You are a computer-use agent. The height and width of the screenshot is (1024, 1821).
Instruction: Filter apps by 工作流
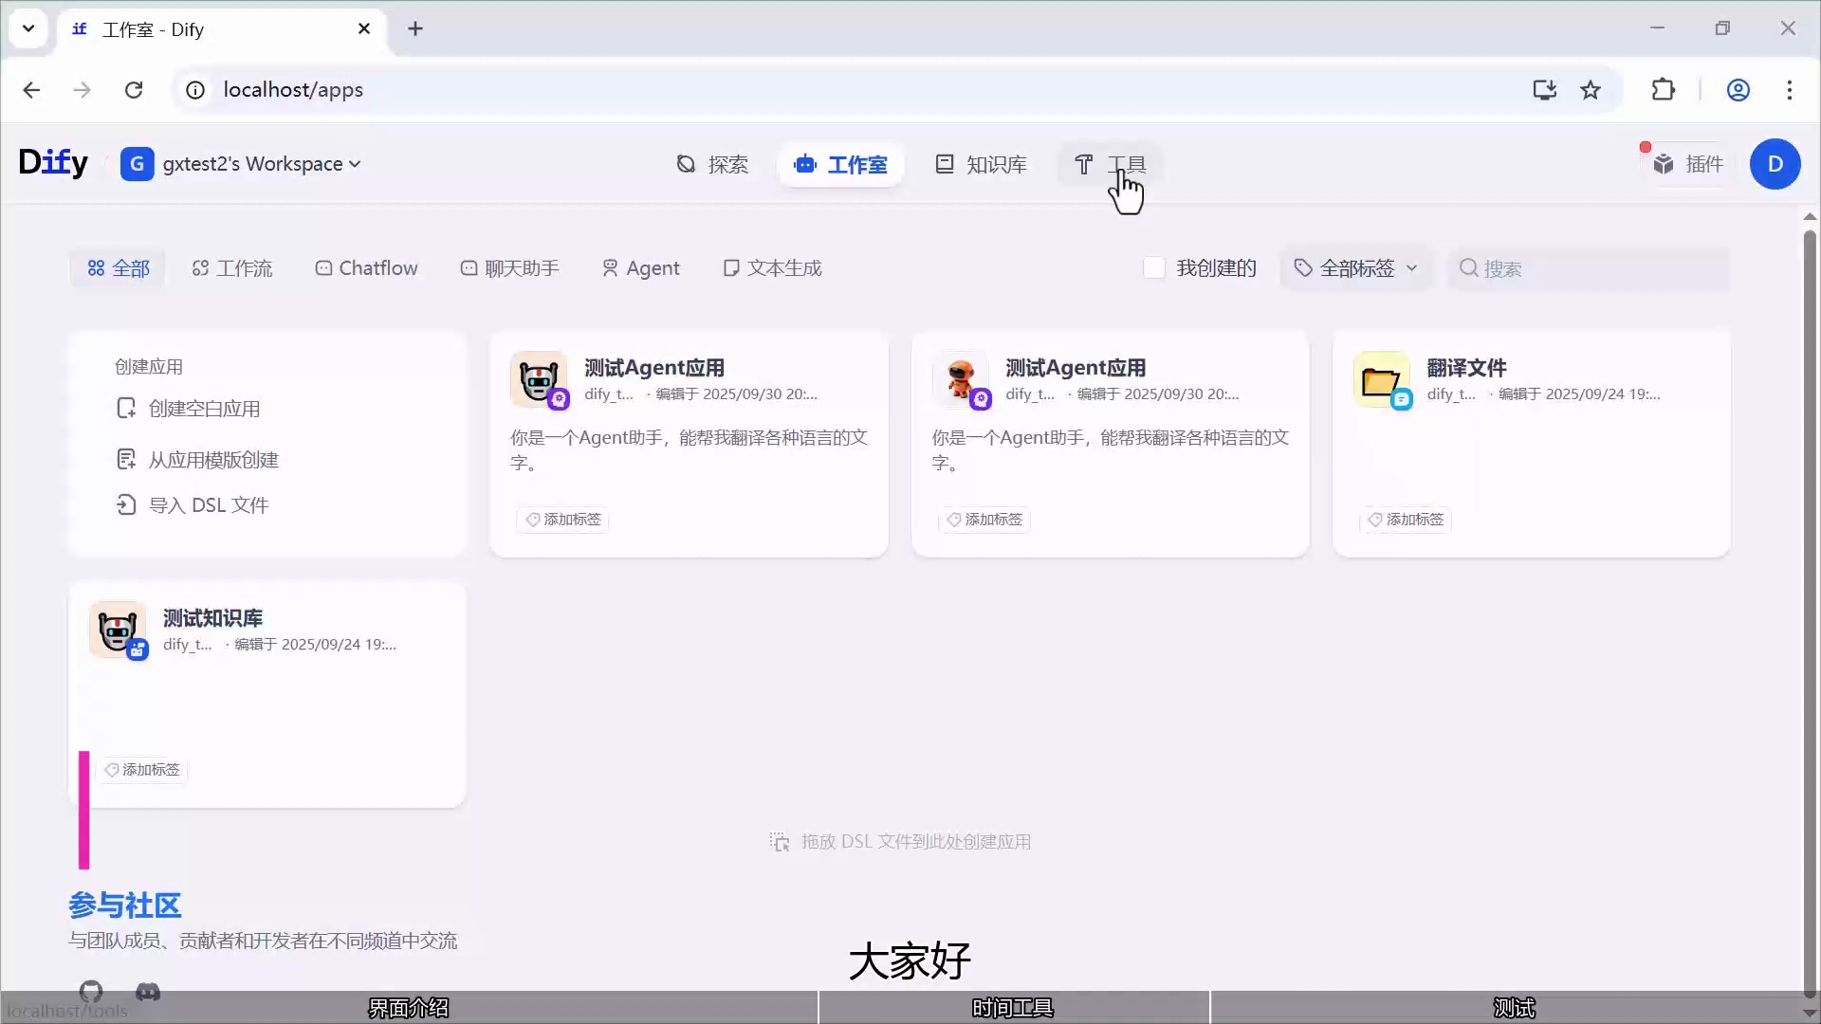(232, 268)
